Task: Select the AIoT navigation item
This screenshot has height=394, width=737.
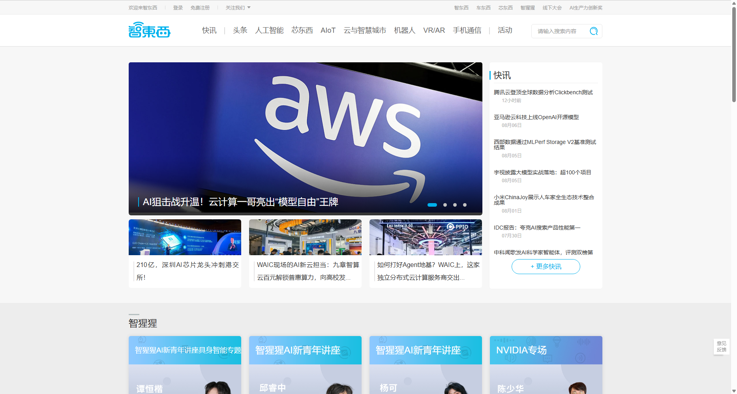Action: [x=328, y=30]
